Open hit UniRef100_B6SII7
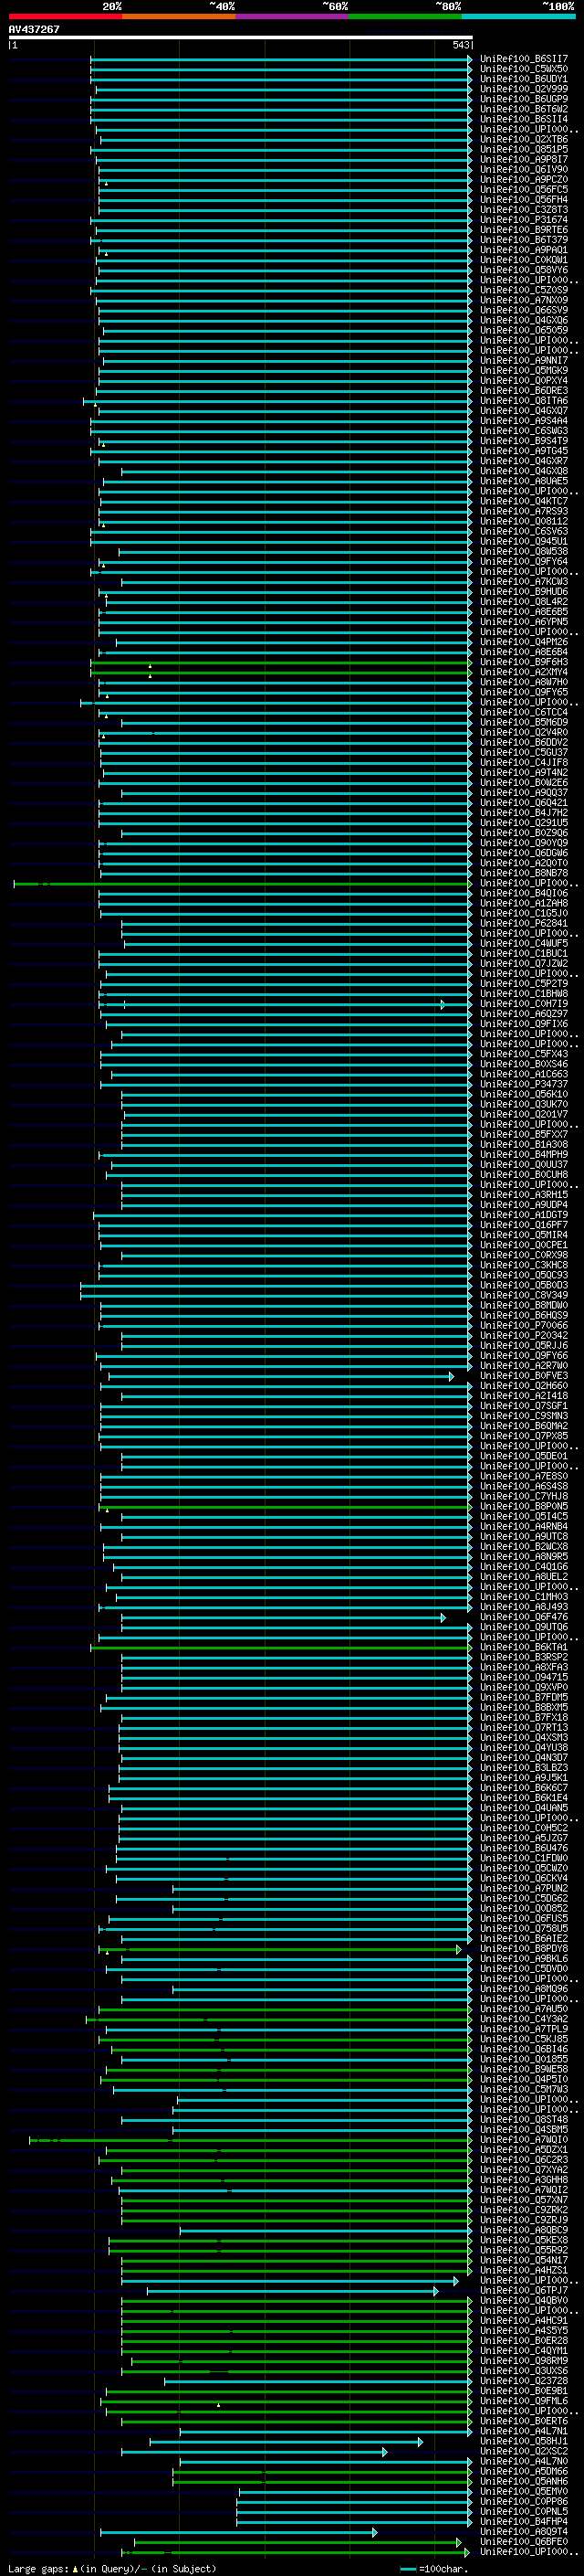 tap(523, 59)
